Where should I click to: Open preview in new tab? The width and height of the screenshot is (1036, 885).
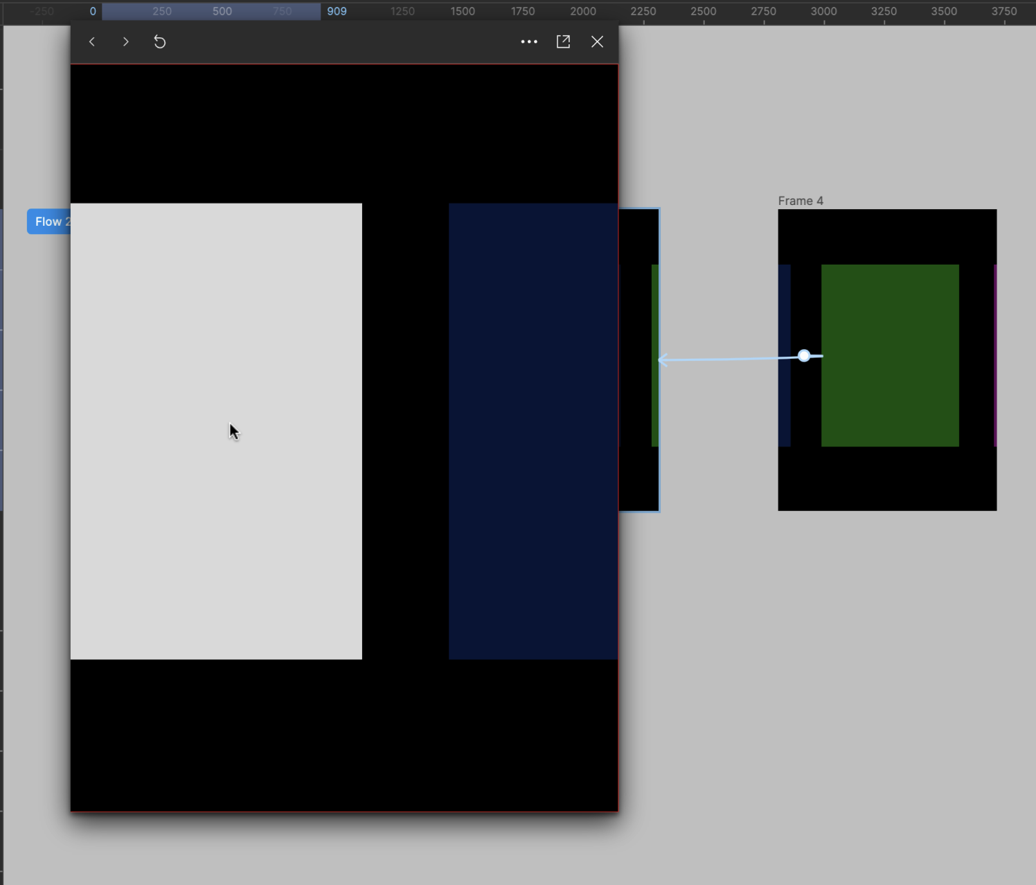563,42
